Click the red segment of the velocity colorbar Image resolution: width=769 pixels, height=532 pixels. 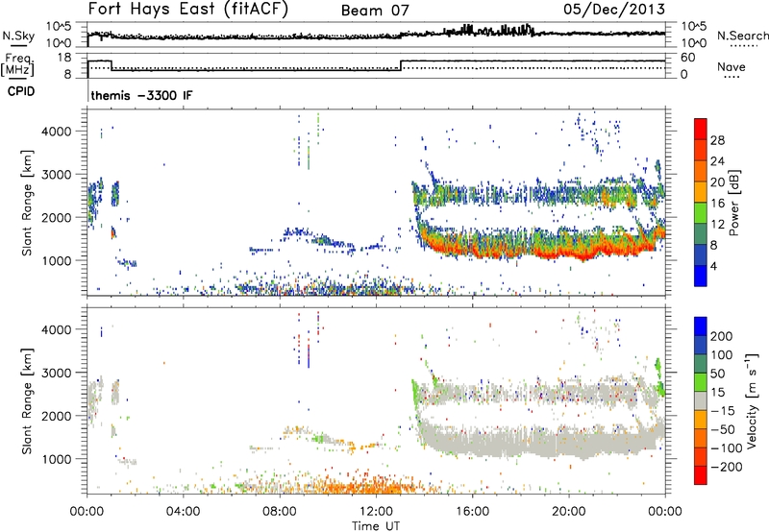pyautogui.click(x=701, y=475)
